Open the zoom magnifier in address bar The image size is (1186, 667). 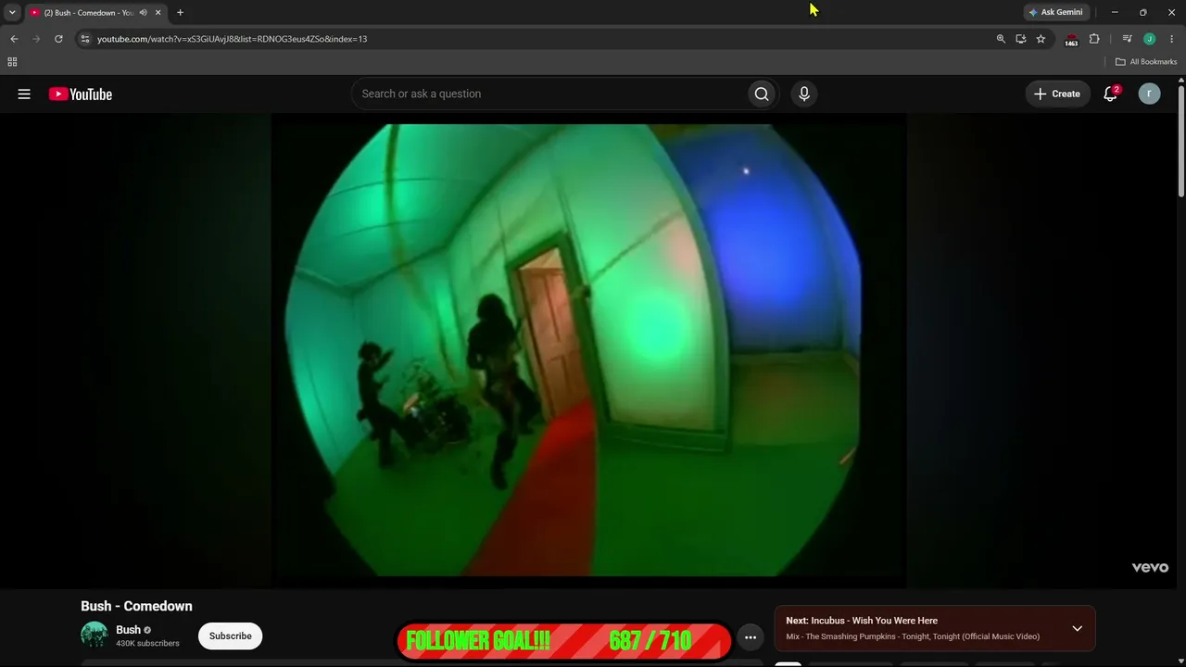1001,39
